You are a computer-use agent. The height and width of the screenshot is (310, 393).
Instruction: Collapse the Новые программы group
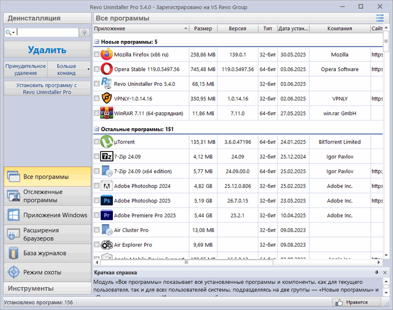pyautogui.click(x=97, y=42)
